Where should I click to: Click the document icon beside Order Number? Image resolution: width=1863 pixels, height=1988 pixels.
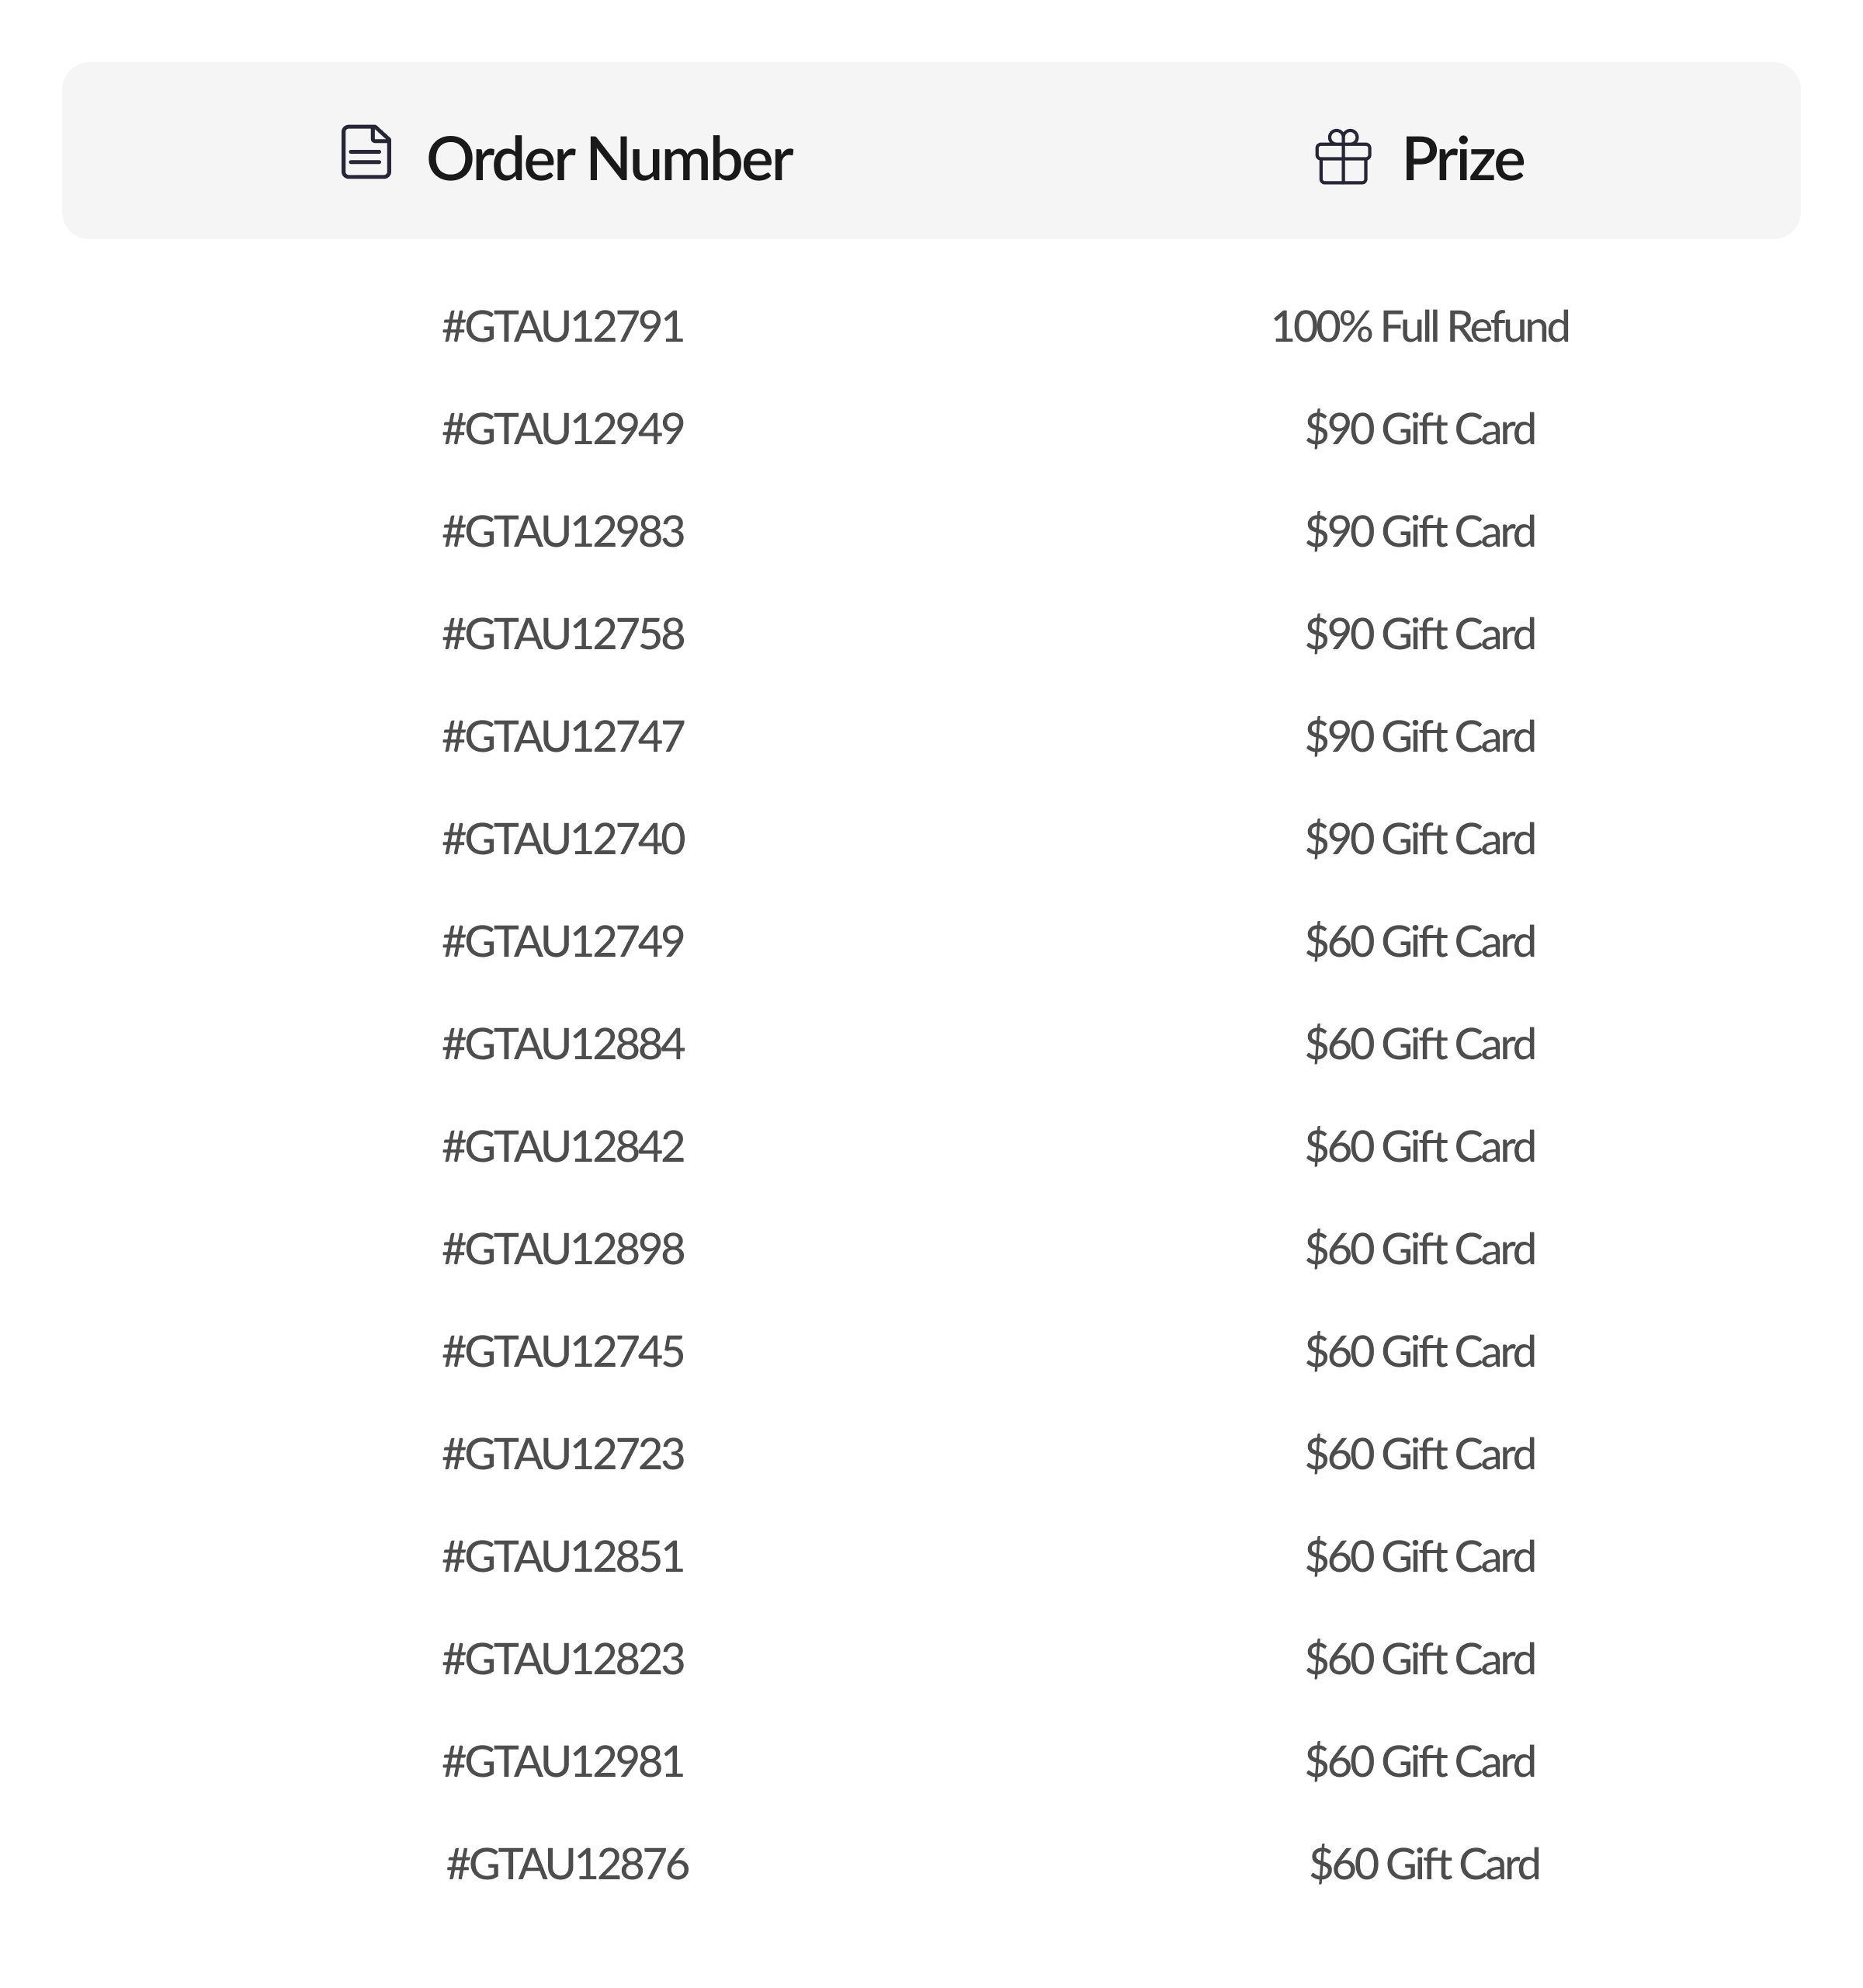pos(366,153)
